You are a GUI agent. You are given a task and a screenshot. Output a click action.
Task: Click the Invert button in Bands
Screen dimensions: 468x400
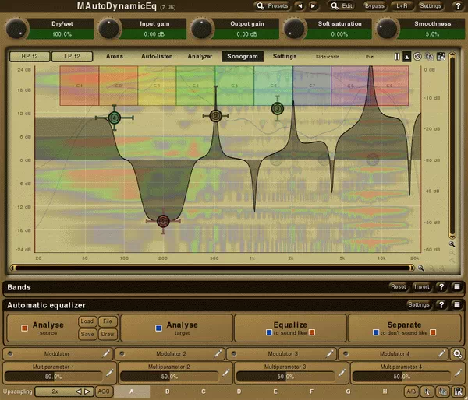[x=421, y=286]
